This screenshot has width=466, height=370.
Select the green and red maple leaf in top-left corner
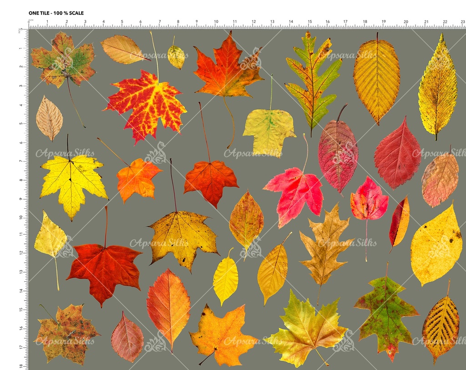tap(63, 60)
